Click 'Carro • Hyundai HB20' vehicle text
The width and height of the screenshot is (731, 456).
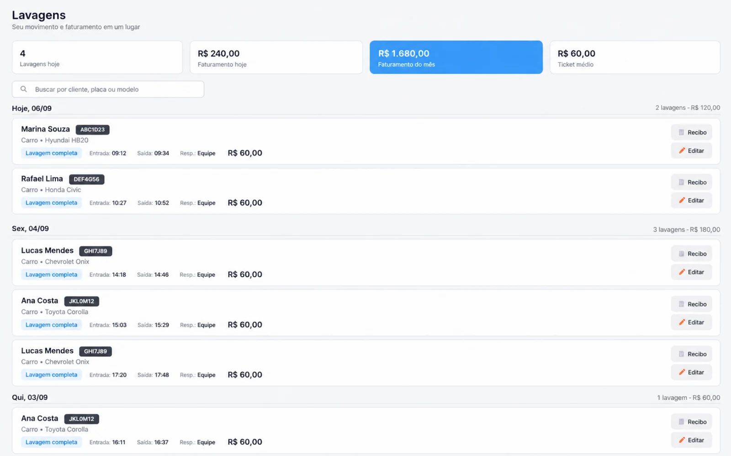tap(55, 140)
